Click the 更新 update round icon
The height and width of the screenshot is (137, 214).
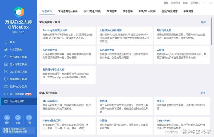(x=7, y=118)
